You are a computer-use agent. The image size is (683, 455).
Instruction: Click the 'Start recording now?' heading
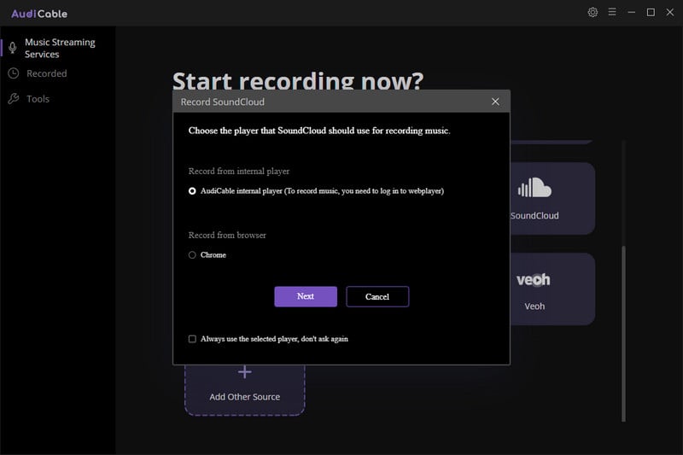coord(298,80)
